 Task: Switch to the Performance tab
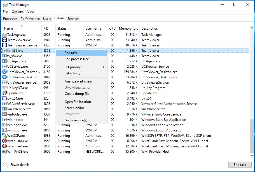pyautogui.click(x=30, y=19)
